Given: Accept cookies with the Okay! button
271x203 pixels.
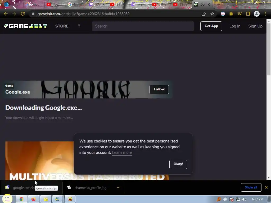Looking at the screenshot, I should click(178, 164).
